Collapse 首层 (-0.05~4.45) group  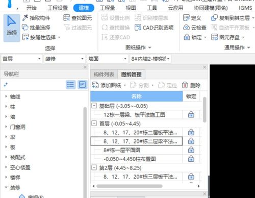point(94,123)
